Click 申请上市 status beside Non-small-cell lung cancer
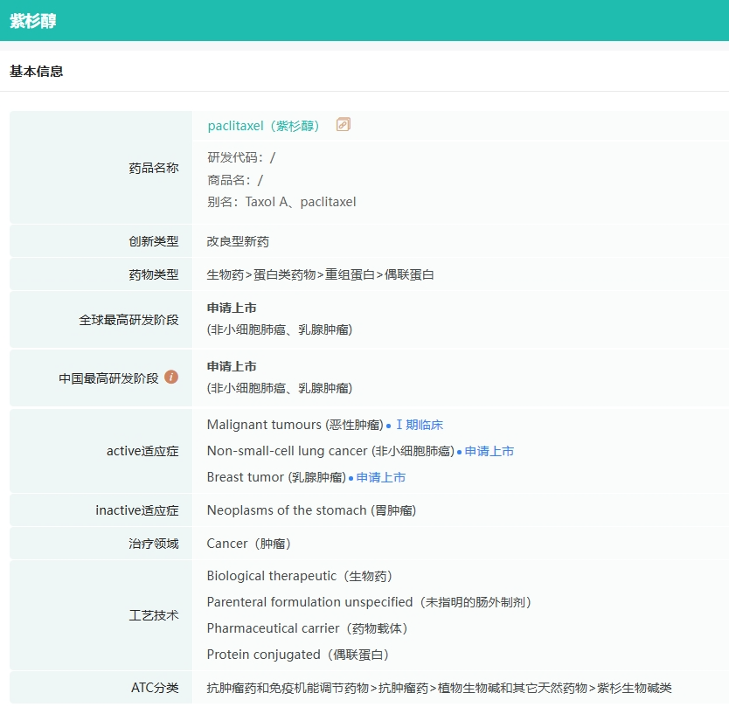Viewport: 729px width, 707px height. tap(489, 452)
